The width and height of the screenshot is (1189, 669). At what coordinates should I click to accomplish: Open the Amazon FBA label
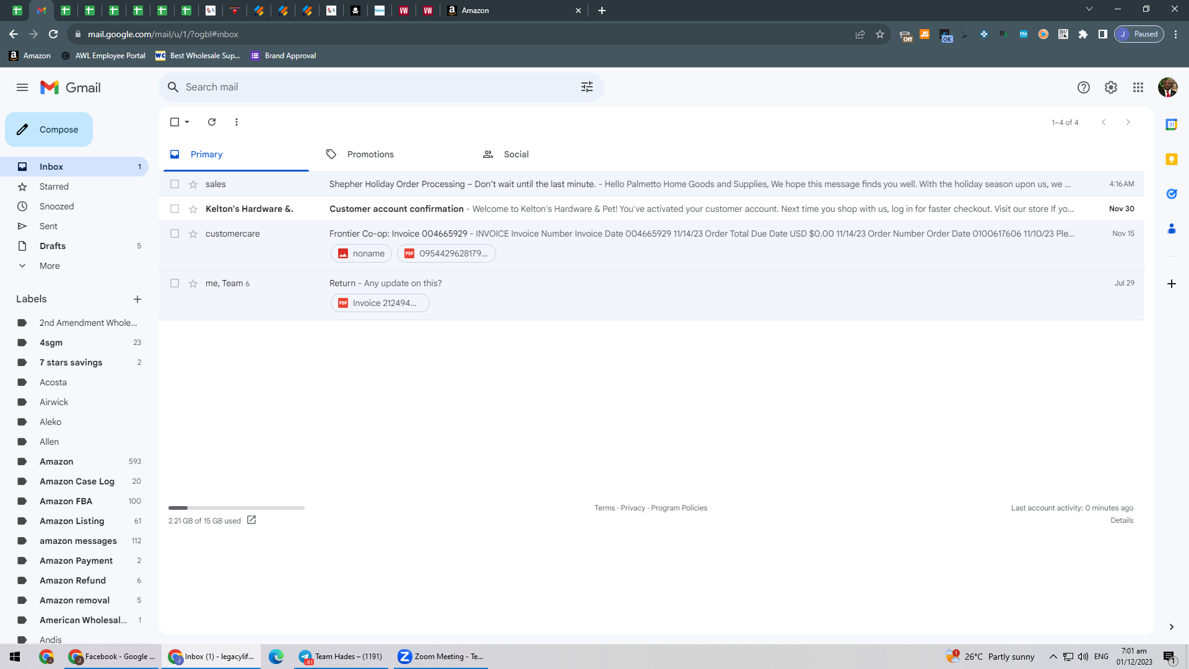click(74, 501)
